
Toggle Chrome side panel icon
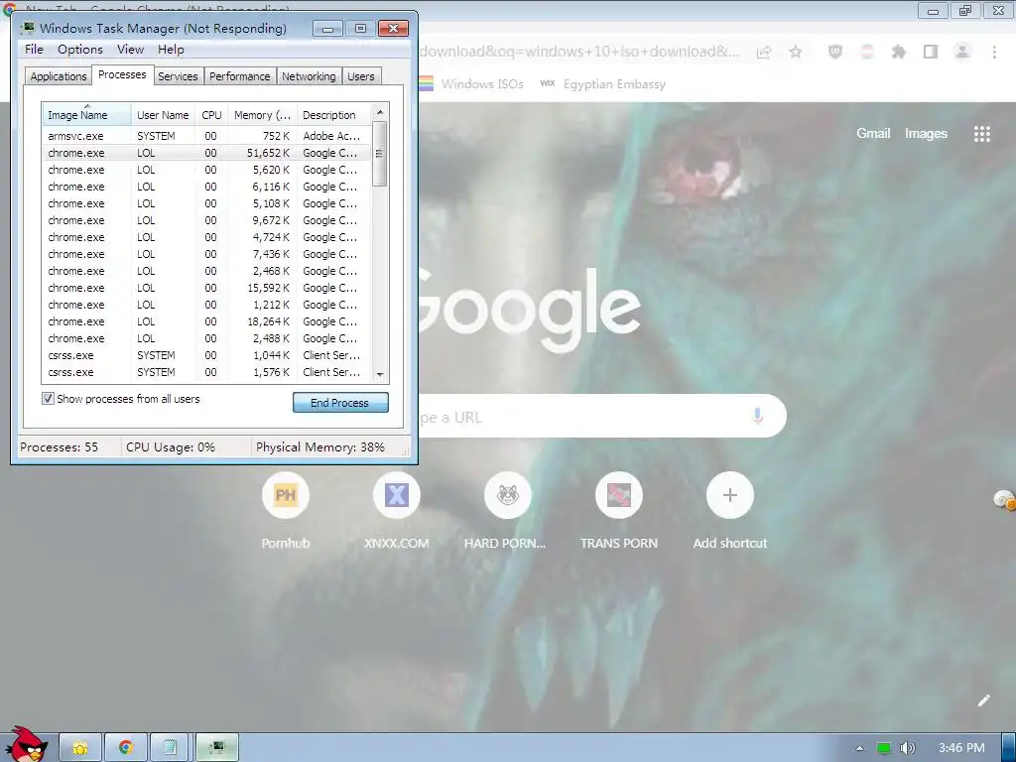[x=931, y=52]
